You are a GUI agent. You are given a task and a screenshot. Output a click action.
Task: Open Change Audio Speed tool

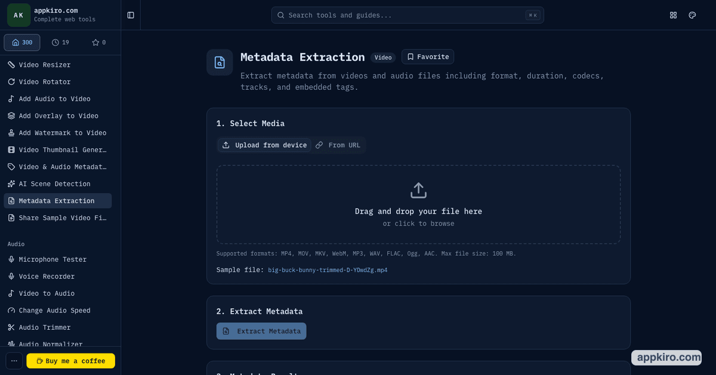tap(58, 310)
